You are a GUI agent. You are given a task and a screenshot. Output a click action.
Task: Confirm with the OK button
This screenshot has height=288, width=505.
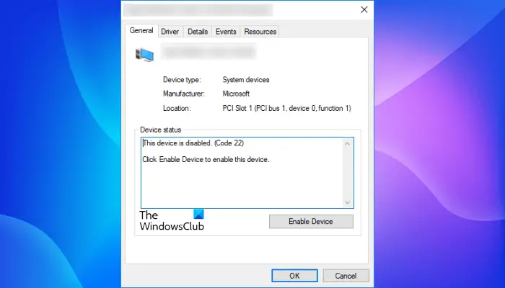click(294, 275)
